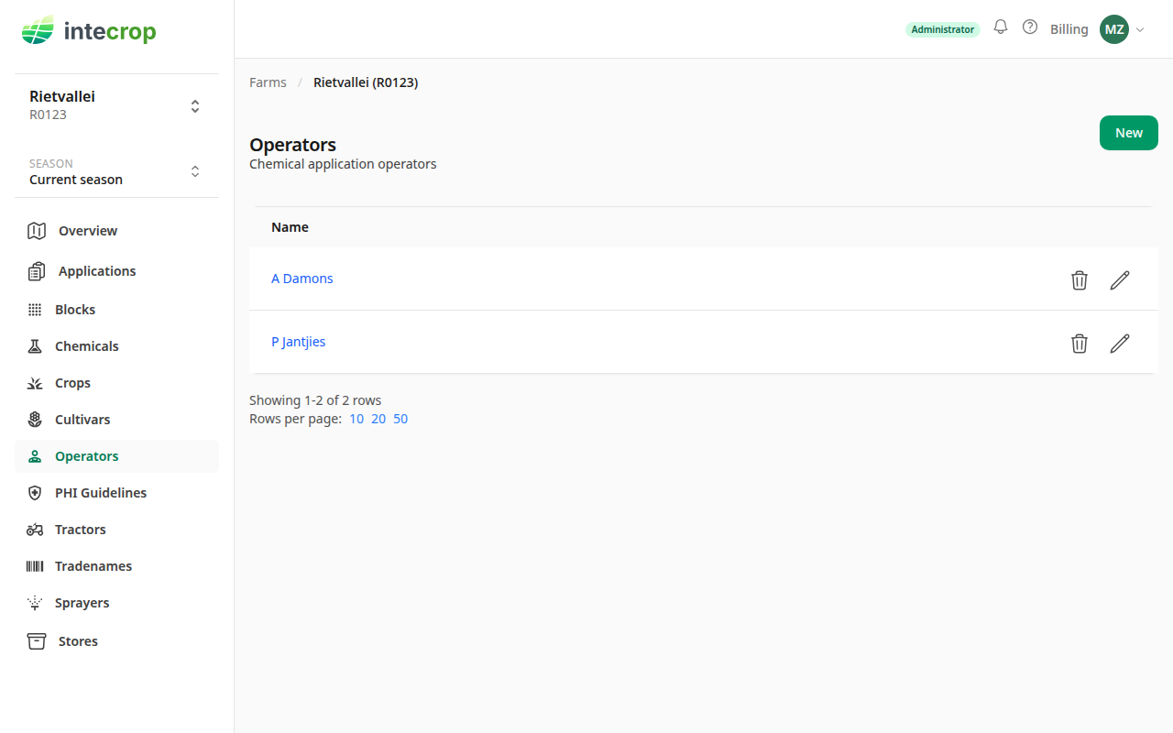Click the intecrop logo

(x=89, y=31)
